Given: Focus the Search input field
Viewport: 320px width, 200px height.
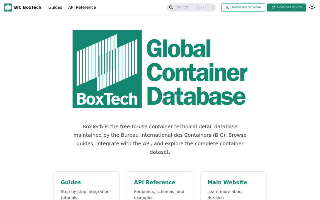Looking at the screenshot, I should [x=191, y=7].
